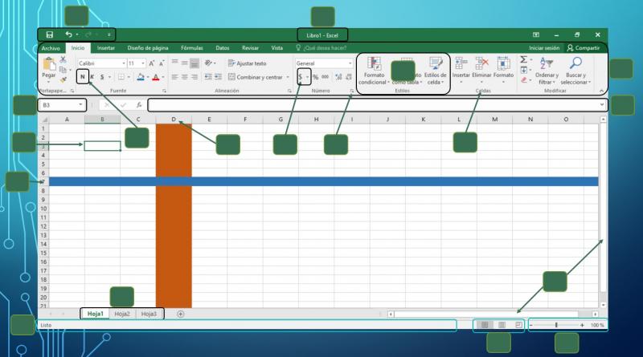Select the Hoja3 sheet tab
This screenshot has height=357, width=643.
click(149, 314)
